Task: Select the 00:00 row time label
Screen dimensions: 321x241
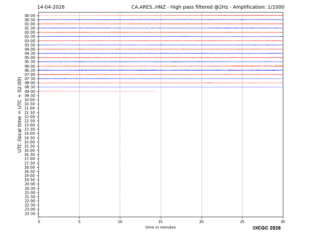Action: 30,16
